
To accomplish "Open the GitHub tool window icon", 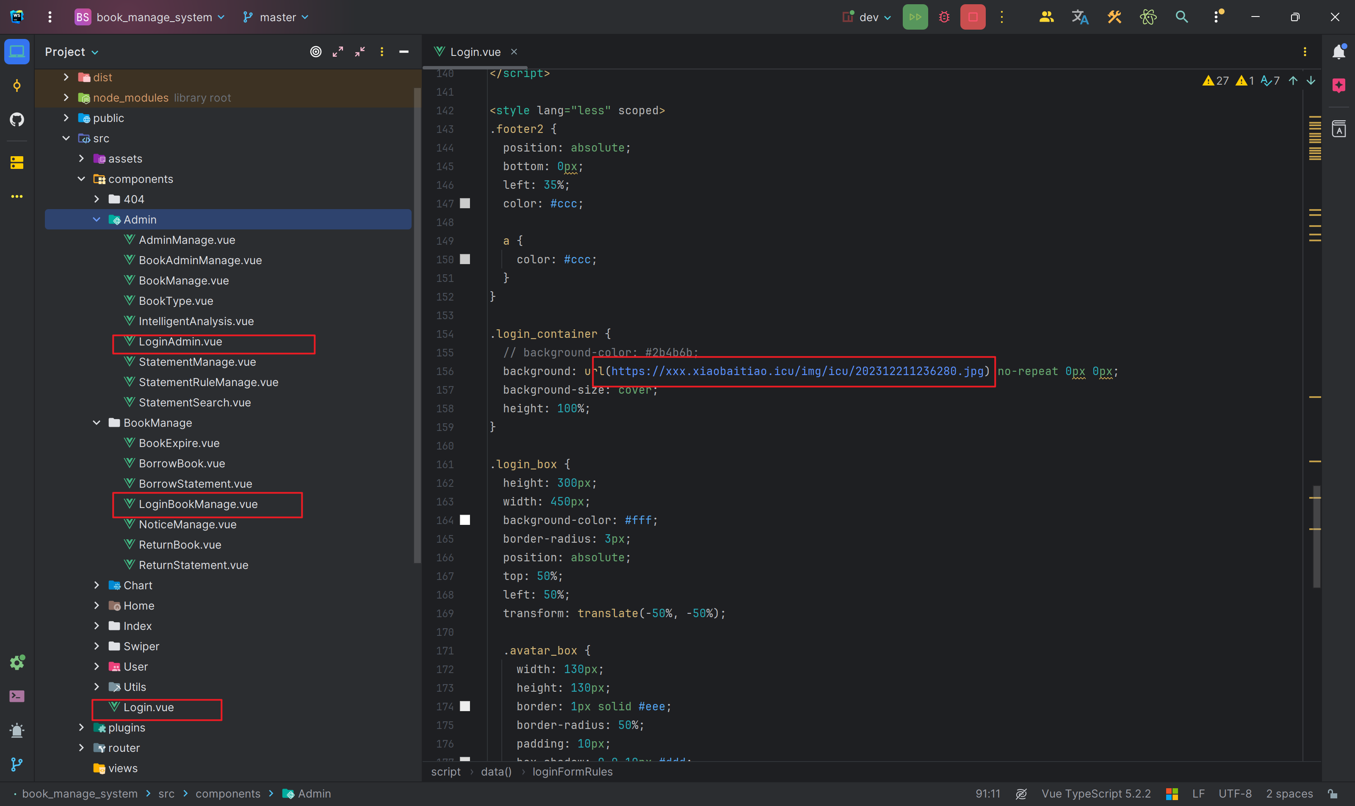I will coord(17,119).
